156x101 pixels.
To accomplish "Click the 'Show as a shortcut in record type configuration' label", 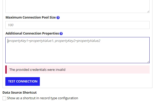I will (x=42, y=98).
